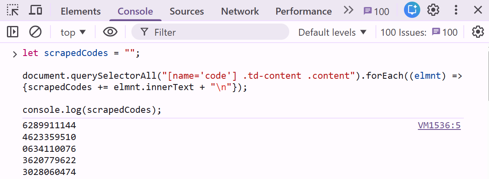This screenshot has width=489, height=179.
Task: Create a live expression with eye icon
Action: pos(110,32)
